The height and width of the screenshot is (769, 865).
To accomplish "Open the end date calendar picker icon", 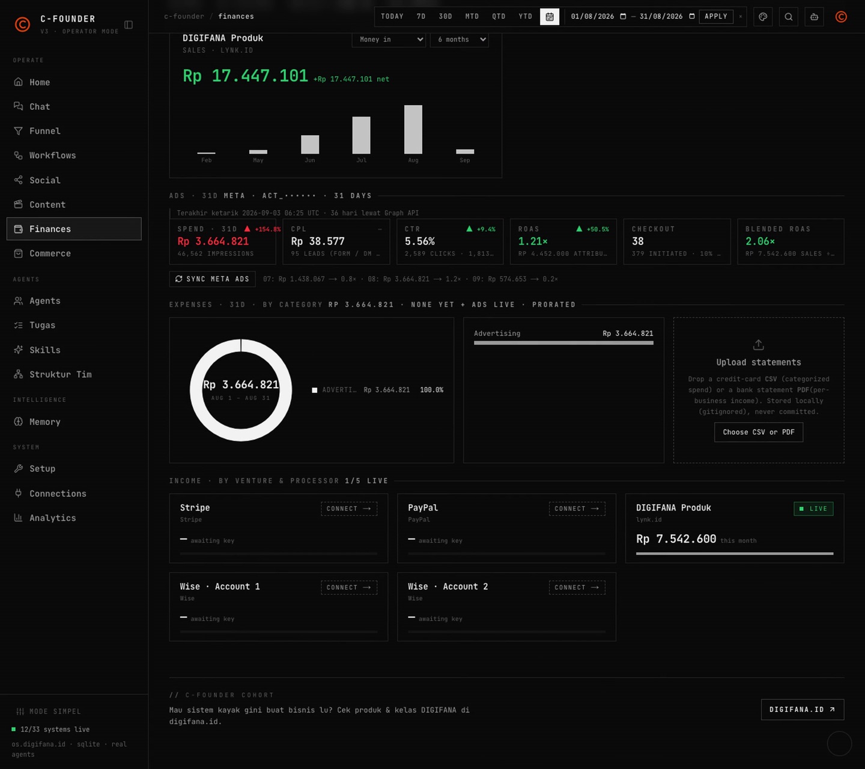I will point(691,16).
